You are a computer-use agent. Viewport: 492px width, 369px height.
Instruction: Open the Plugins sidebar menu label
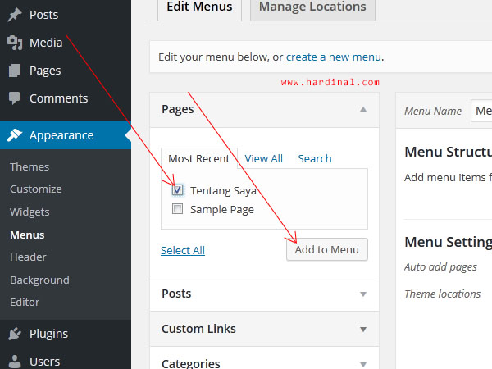pos(48,334)
